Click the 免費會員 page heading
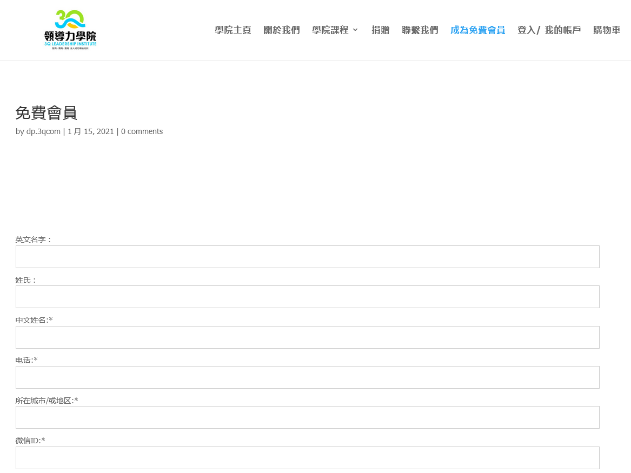The height and width of the screenshot is (473, 631). coord(47,112)
